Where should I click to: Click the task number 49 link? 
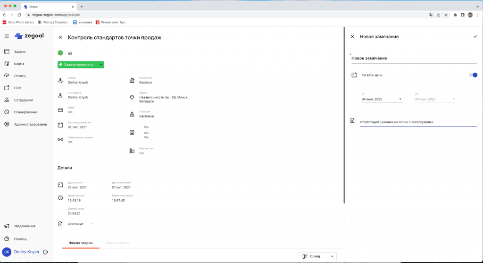coord(70,53)
